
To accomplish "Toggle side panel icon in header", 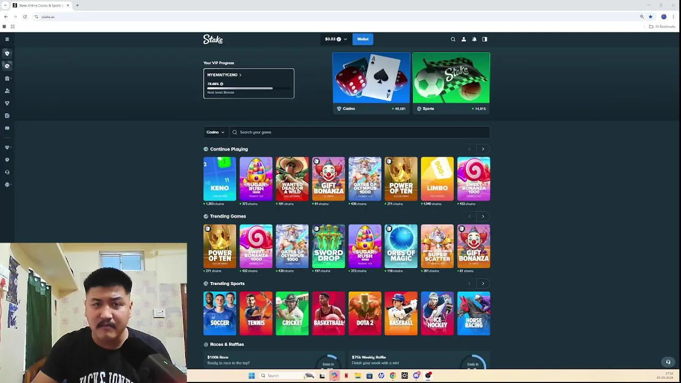I will tap(485, 39).
